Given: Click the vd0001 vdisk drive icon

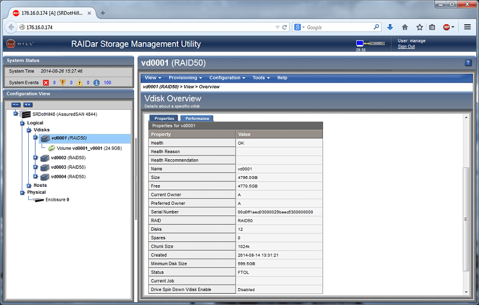Looking at the screenshot, I should click(45, 138).
